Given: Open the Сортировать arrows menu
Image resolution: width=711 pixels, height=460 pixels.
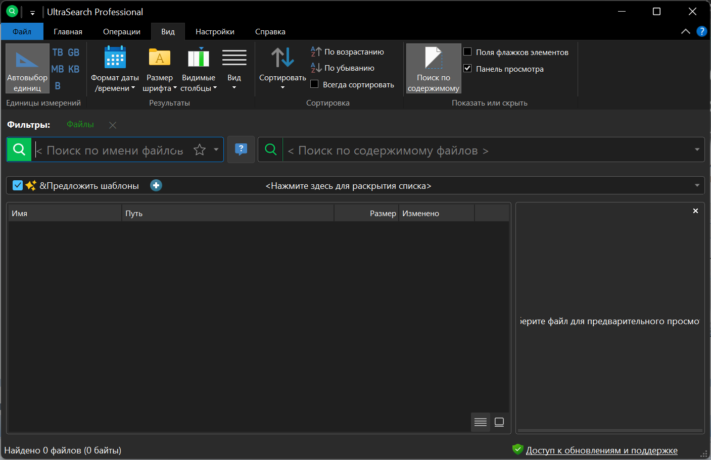Looking at the screenshot, I should pyautogui.click(x=282, y=69).
